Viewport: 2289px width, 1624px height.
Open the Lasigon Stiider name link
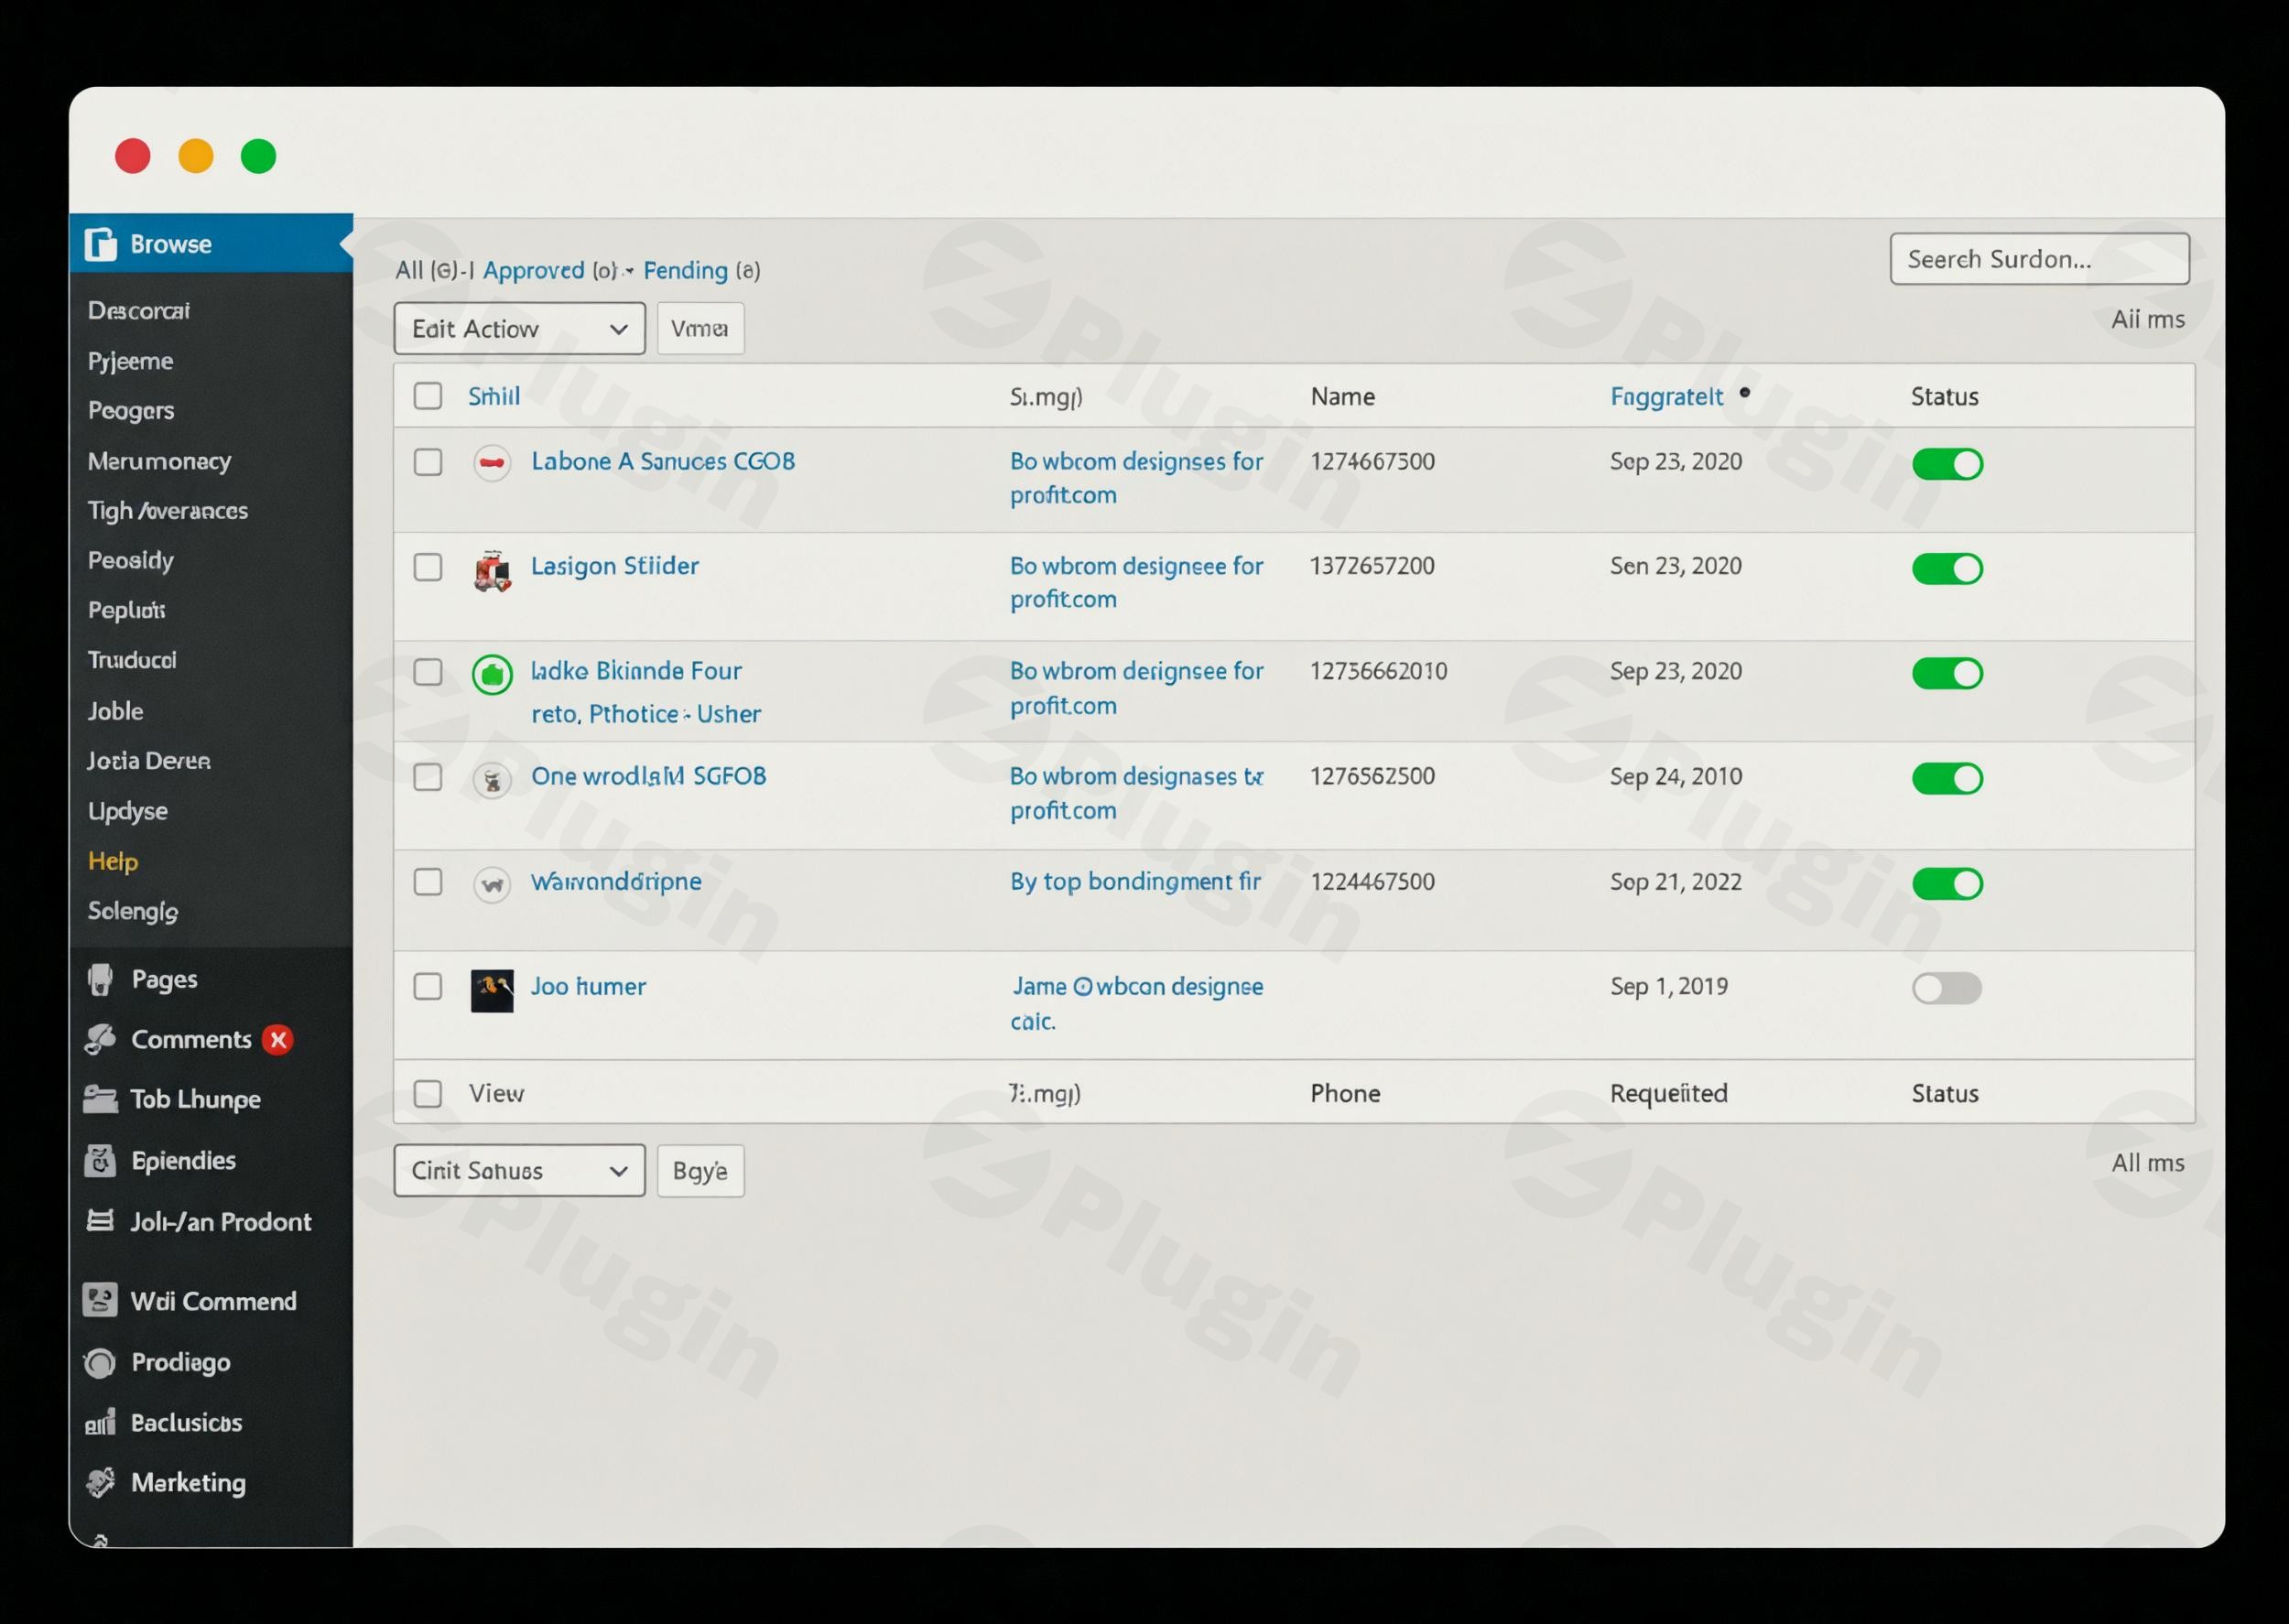[614, 566]
